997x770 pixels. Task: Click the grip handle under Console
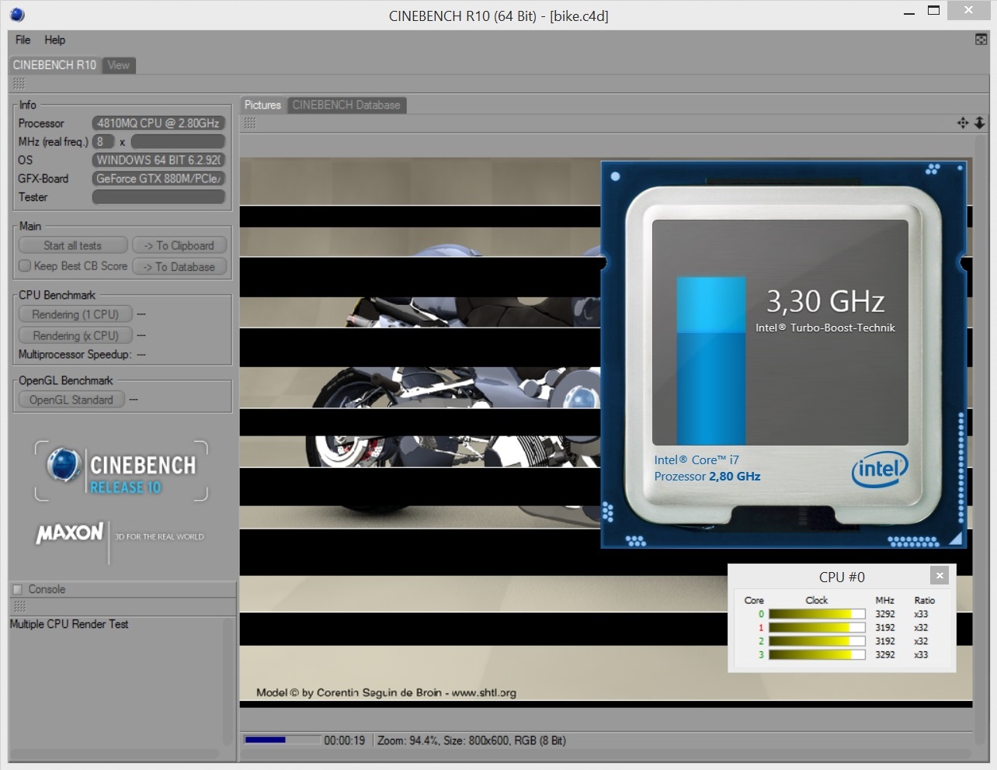pyautogui.click(x=19, y=606)
